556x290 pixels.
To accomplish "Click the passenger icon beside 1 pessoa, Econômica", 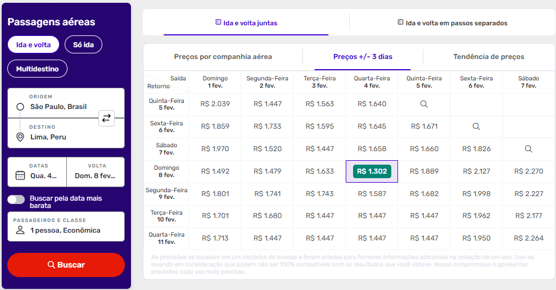I will pyautogui.click(x=20, y=230).
